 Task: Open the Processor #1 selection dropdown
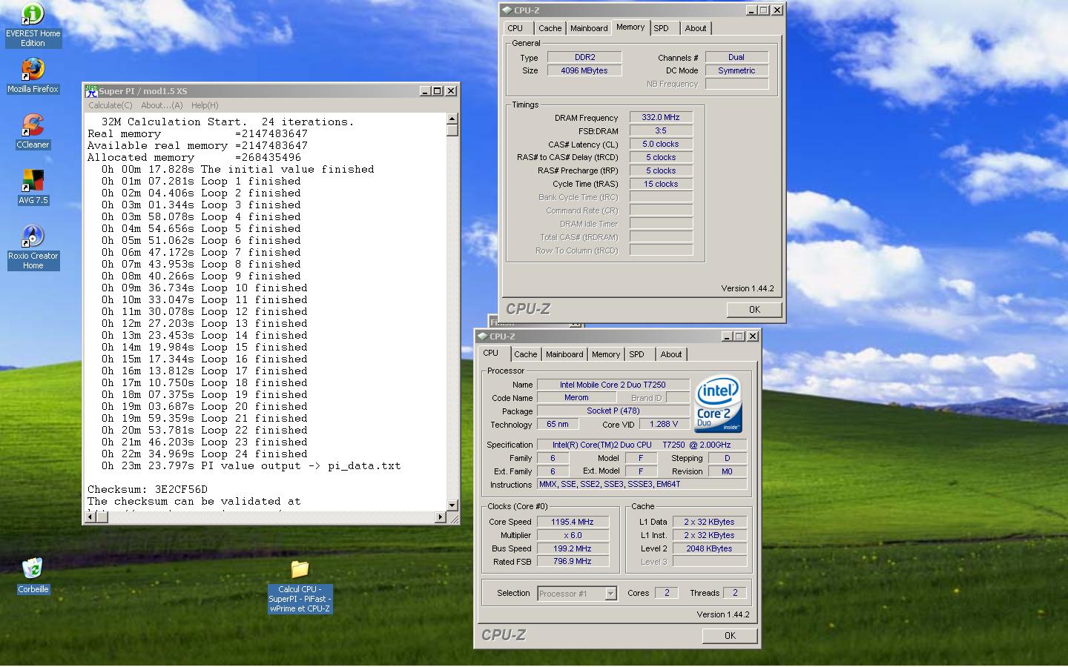(577, 594)
